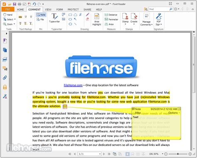Click the Print icon in quick access toolbar
The image size is (197, 158).
(x=20, y=4)
